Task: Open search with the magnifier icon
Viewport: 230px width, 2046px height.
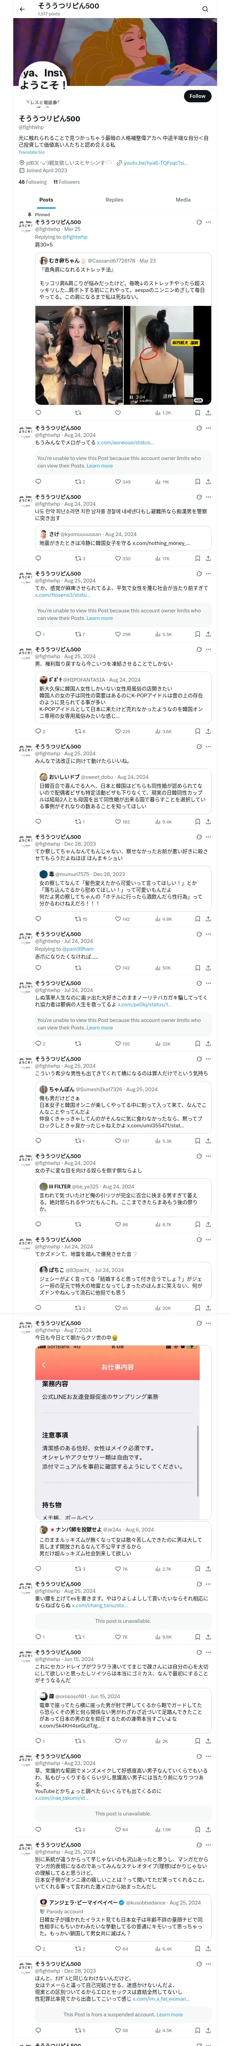Action: click(205, 10)
